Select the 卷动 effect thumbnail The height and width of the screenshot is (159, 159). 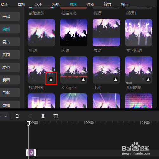pyautogui.click(x=106, y=33)
